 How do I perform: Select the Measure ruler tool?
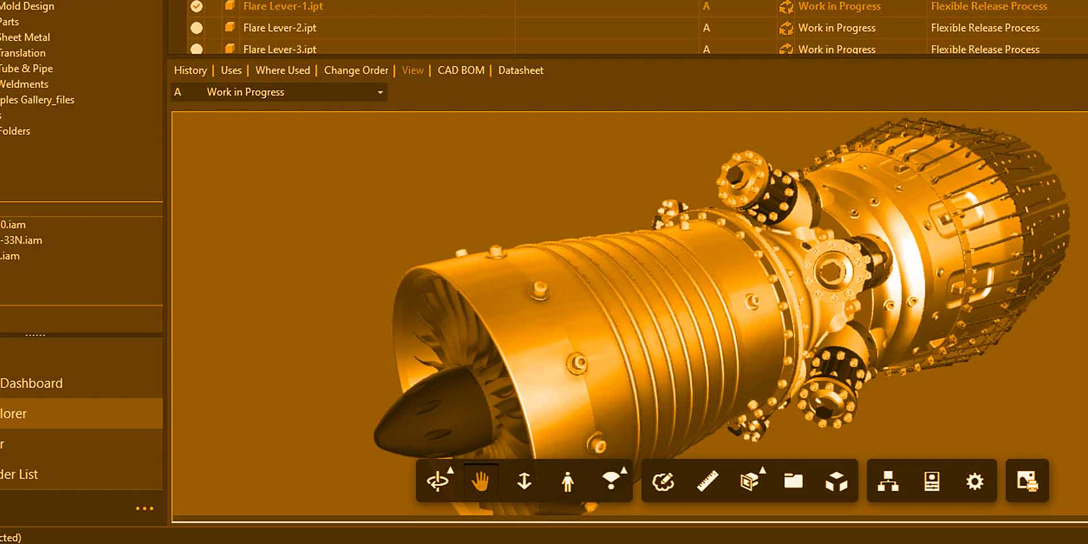click(x=707, y=481)
